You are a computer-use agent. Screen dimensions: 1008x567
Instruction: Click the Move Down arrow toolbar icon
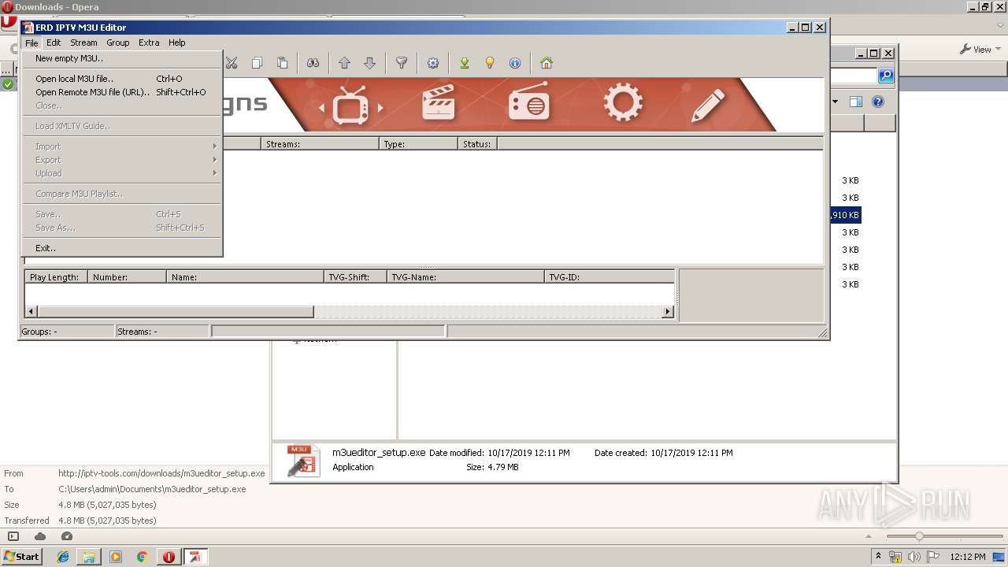point(369,63)
